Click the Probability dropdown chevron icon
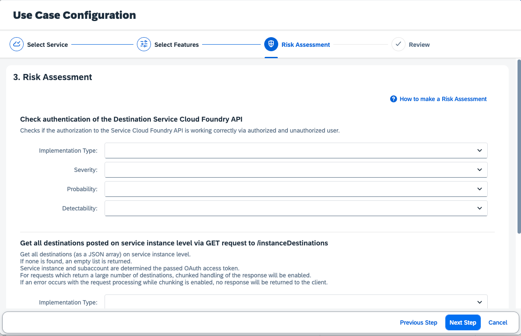The height and width of the screenshot is (336, 521). pyautogui.click(x=479, y=189)
